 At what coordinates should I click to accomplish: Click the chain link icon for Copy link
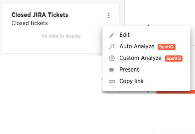111,81
